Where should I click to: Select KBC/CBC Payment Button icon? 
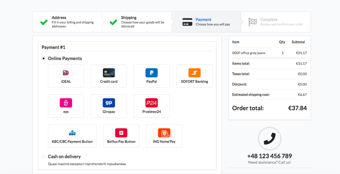72,133
